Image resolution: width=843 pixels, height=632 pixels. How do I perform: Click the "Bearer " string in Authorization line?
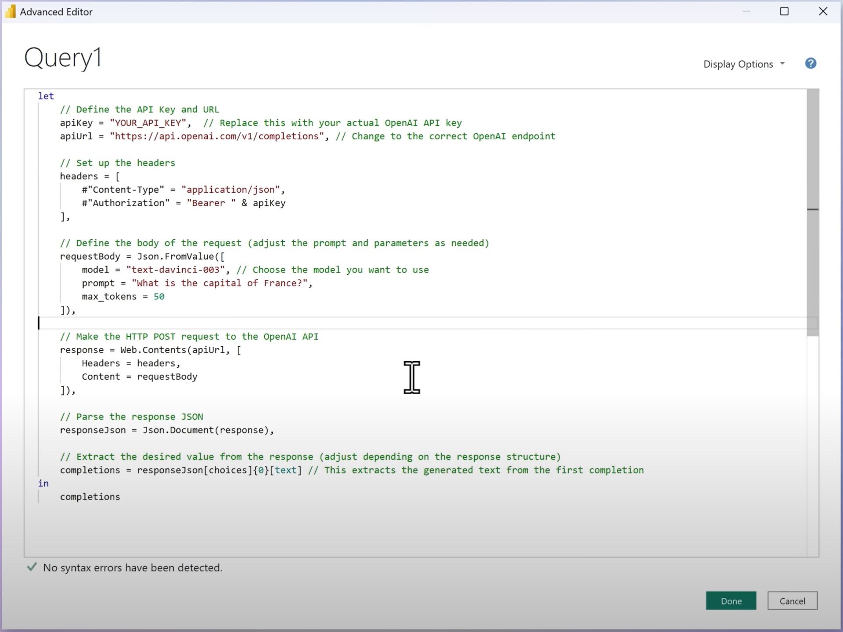tap(211, 203)
